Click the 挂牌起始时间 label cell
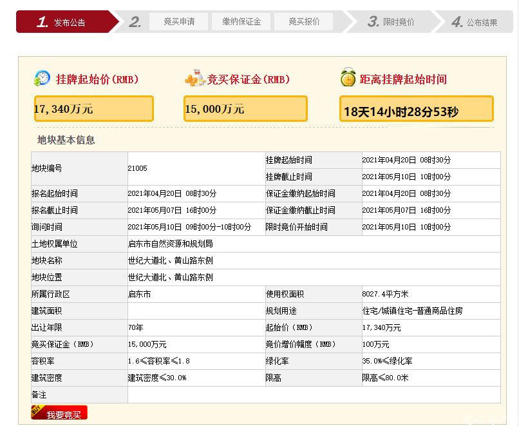The width and height of the screenshot is (519, 426). point(314,160)
